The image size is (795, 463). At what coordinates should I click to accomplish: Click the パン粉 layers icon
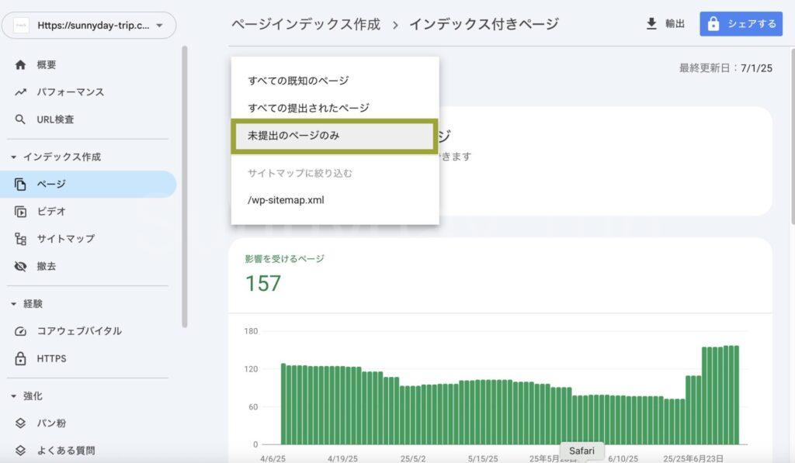point(21,423)
